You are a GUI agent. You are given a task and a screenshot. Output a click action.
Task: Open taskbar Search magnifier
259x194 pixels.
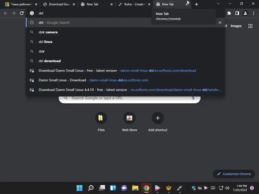pyautogui.click(x=91, y=188)
